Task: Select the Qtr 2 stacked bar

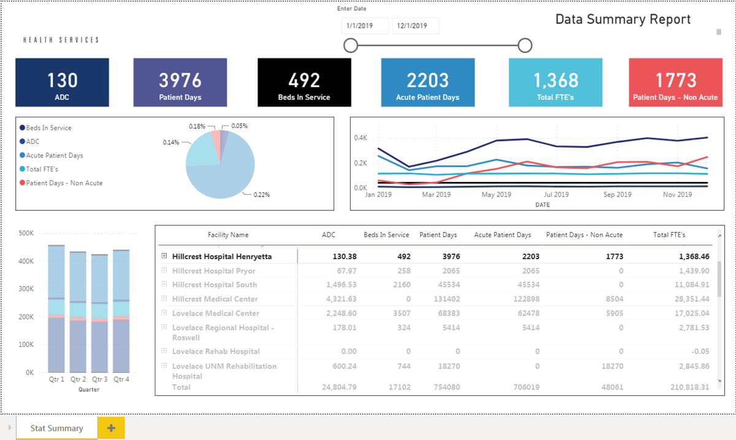Action: click(78, 312)
